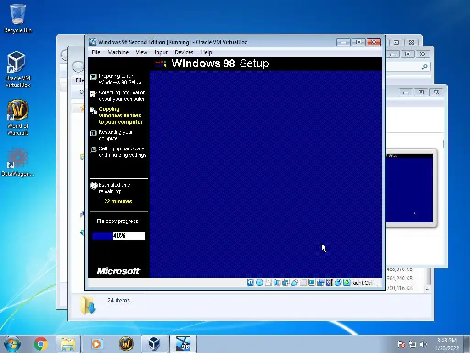
Task: Click the scroll down arrow in Explorer file list
Action: pyautogui.click(x=427, y=289)
